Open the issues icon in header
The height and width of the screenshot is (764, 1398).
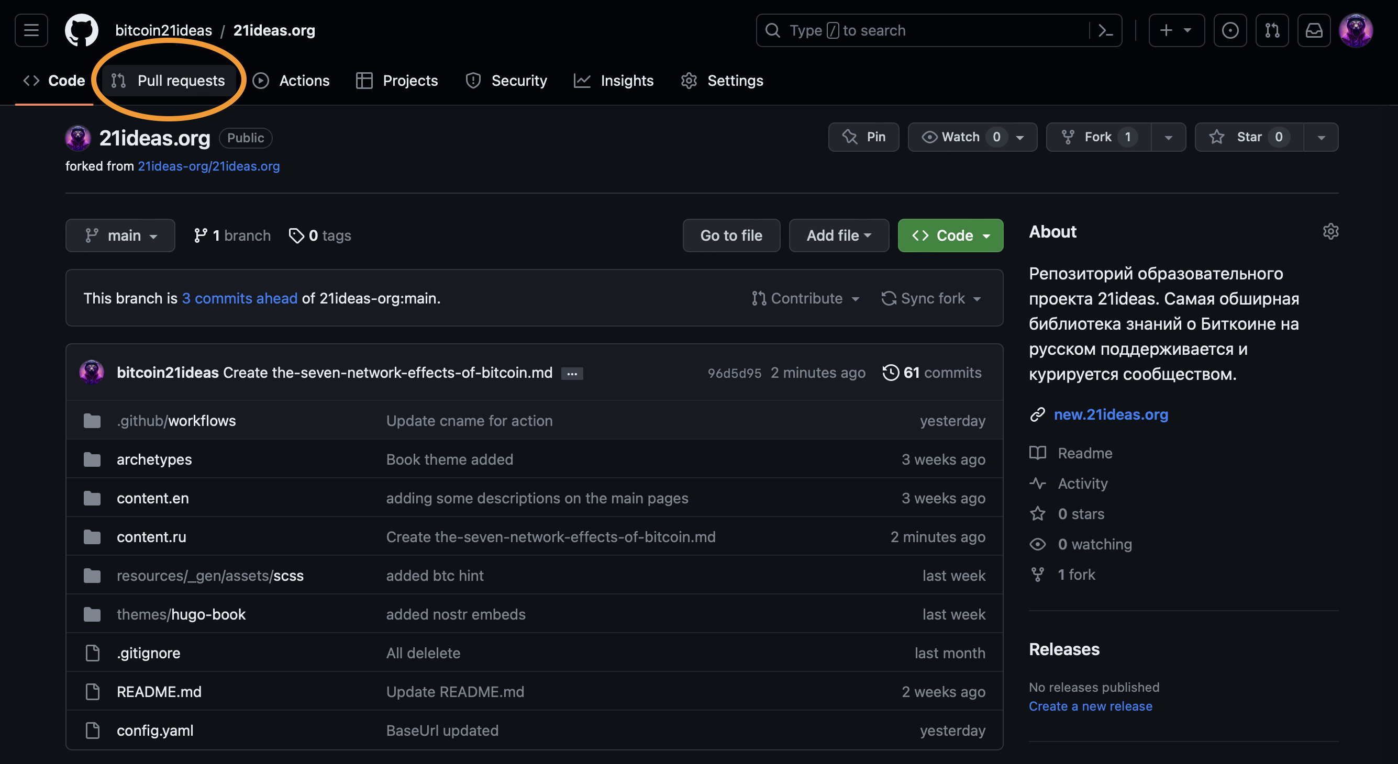tap(1230, 30)
